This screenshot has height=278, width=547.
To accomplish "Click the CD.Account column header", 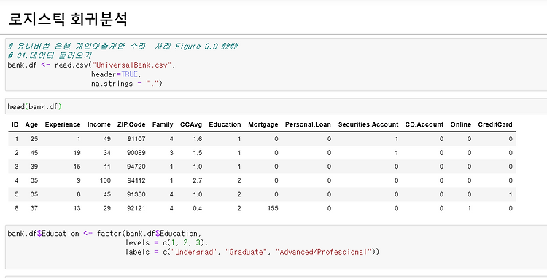I will click(424, 124).
